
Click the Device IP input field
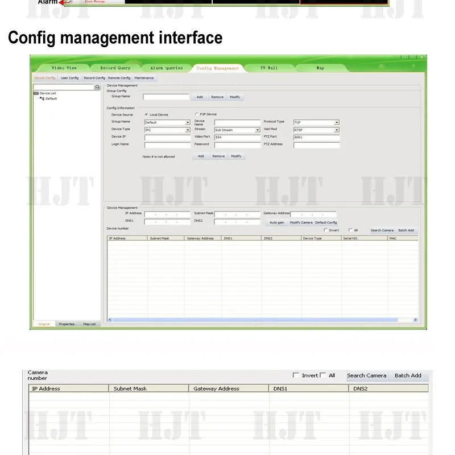[x=167, y=138]
